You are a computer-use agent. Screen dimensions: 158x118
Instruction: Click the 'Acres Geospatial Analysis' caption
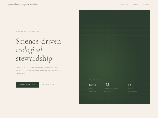point(111,90)
